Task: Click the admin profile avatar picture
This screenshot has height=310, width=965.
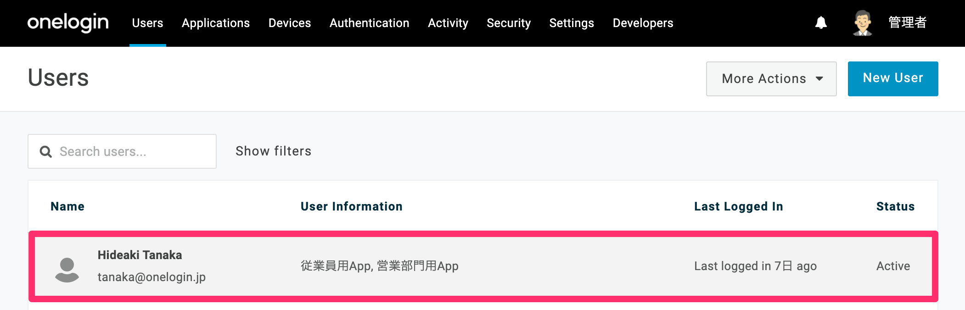Action: (x=863, y=22)
